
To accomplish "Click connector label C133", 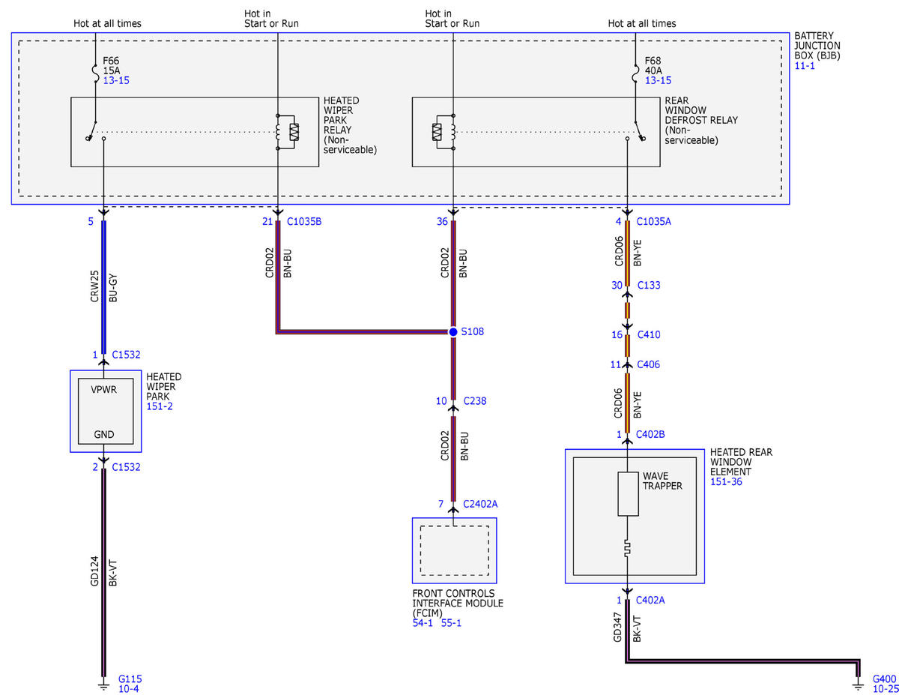I will (x=649, y=285).
